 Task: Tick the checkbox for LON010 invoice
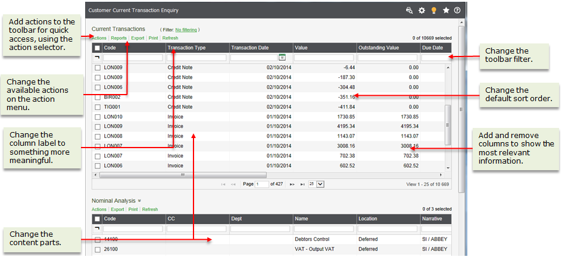[x=97, y=117]
